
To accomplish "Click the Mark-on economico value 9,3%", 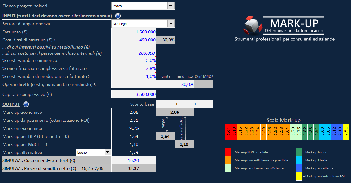I will (134, 128).
